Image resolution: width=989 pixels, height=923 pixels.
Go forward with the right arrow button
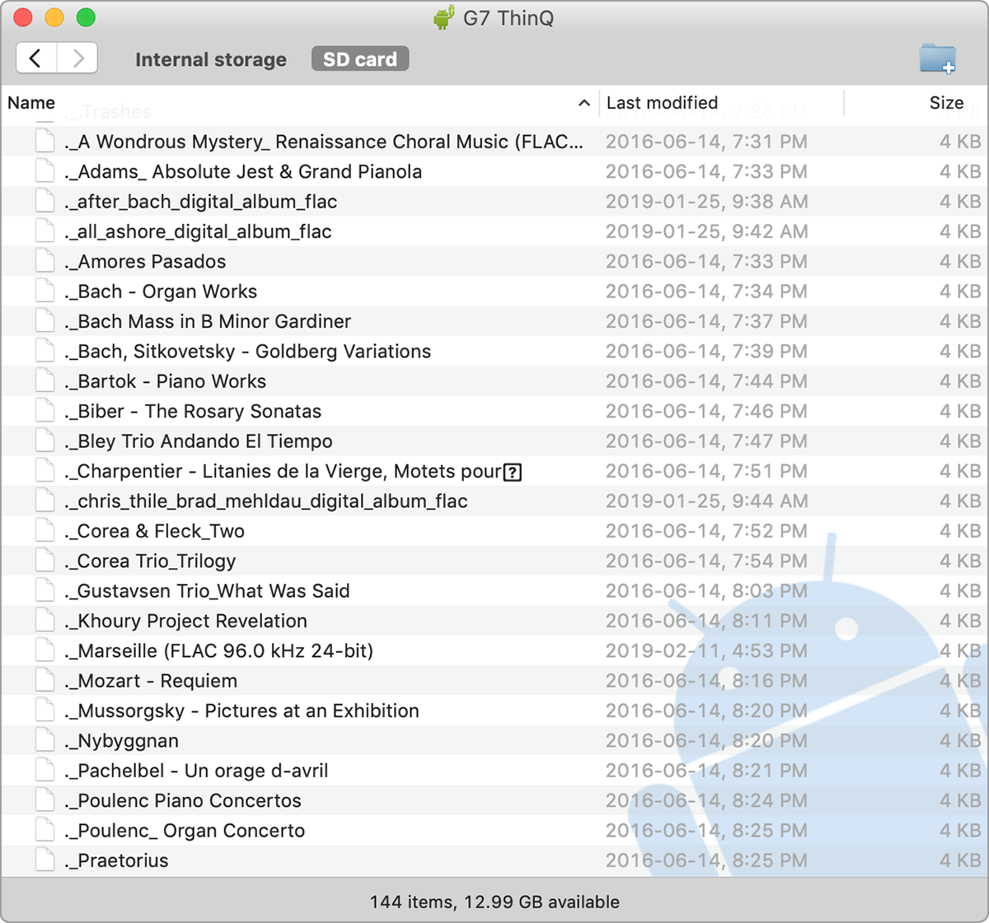pos(77,58)
